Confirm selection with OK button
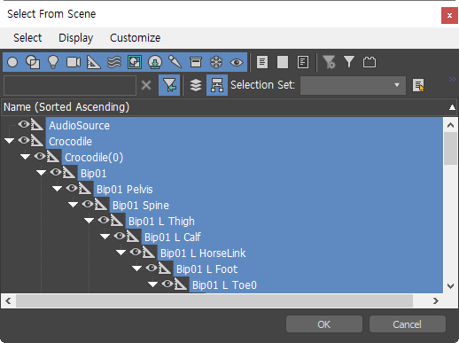The height and width of the screenshot is (343, 459). point(324,324)
